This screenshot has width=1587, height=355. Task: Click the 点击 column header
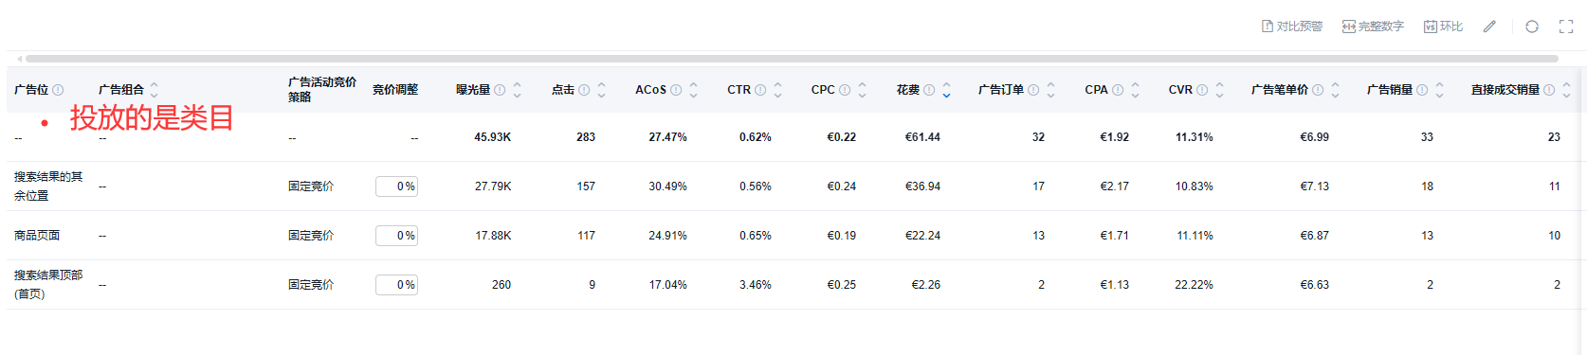[x=563, y=90]
